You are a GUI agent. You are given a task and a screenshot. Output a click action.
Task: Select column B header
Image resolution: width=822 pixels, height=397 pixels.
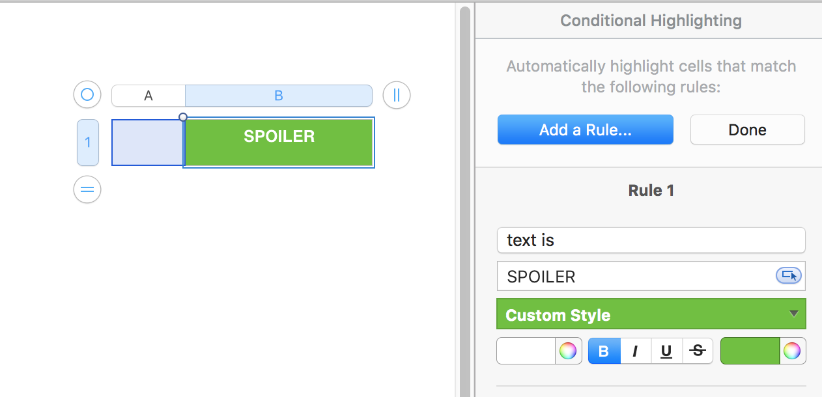coord(278,96)
